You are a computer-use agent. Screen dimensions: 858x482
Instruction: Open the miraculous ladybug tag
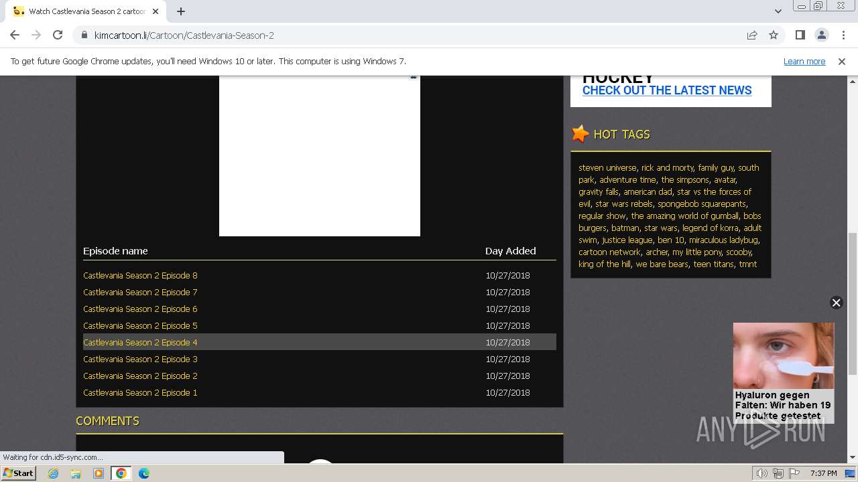pos(723,240)
